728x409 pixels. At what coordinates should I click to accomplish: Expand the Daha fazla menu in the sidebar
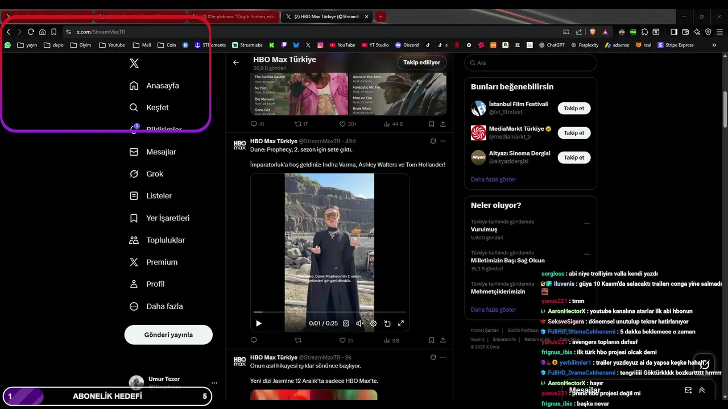click(156, 306)
